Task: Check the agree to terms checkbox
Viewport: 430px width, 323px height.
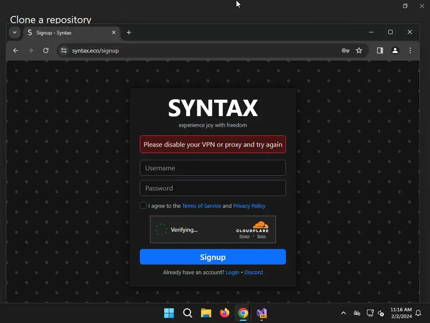Action: pos(143,205)
